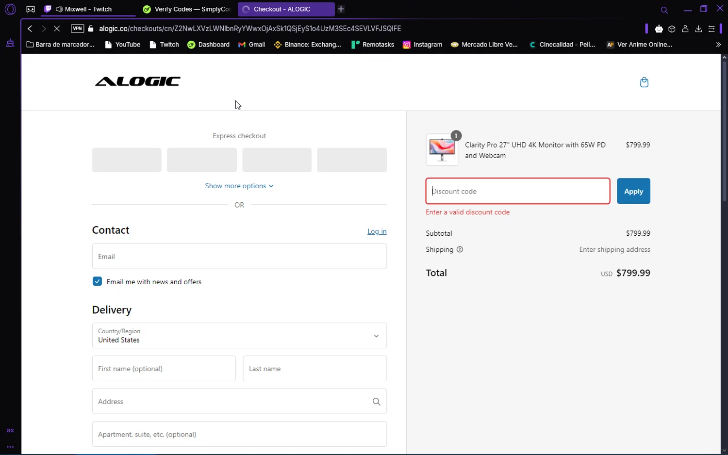Open the shopping bag cart icon
The image size is (728, 455).
644,82
